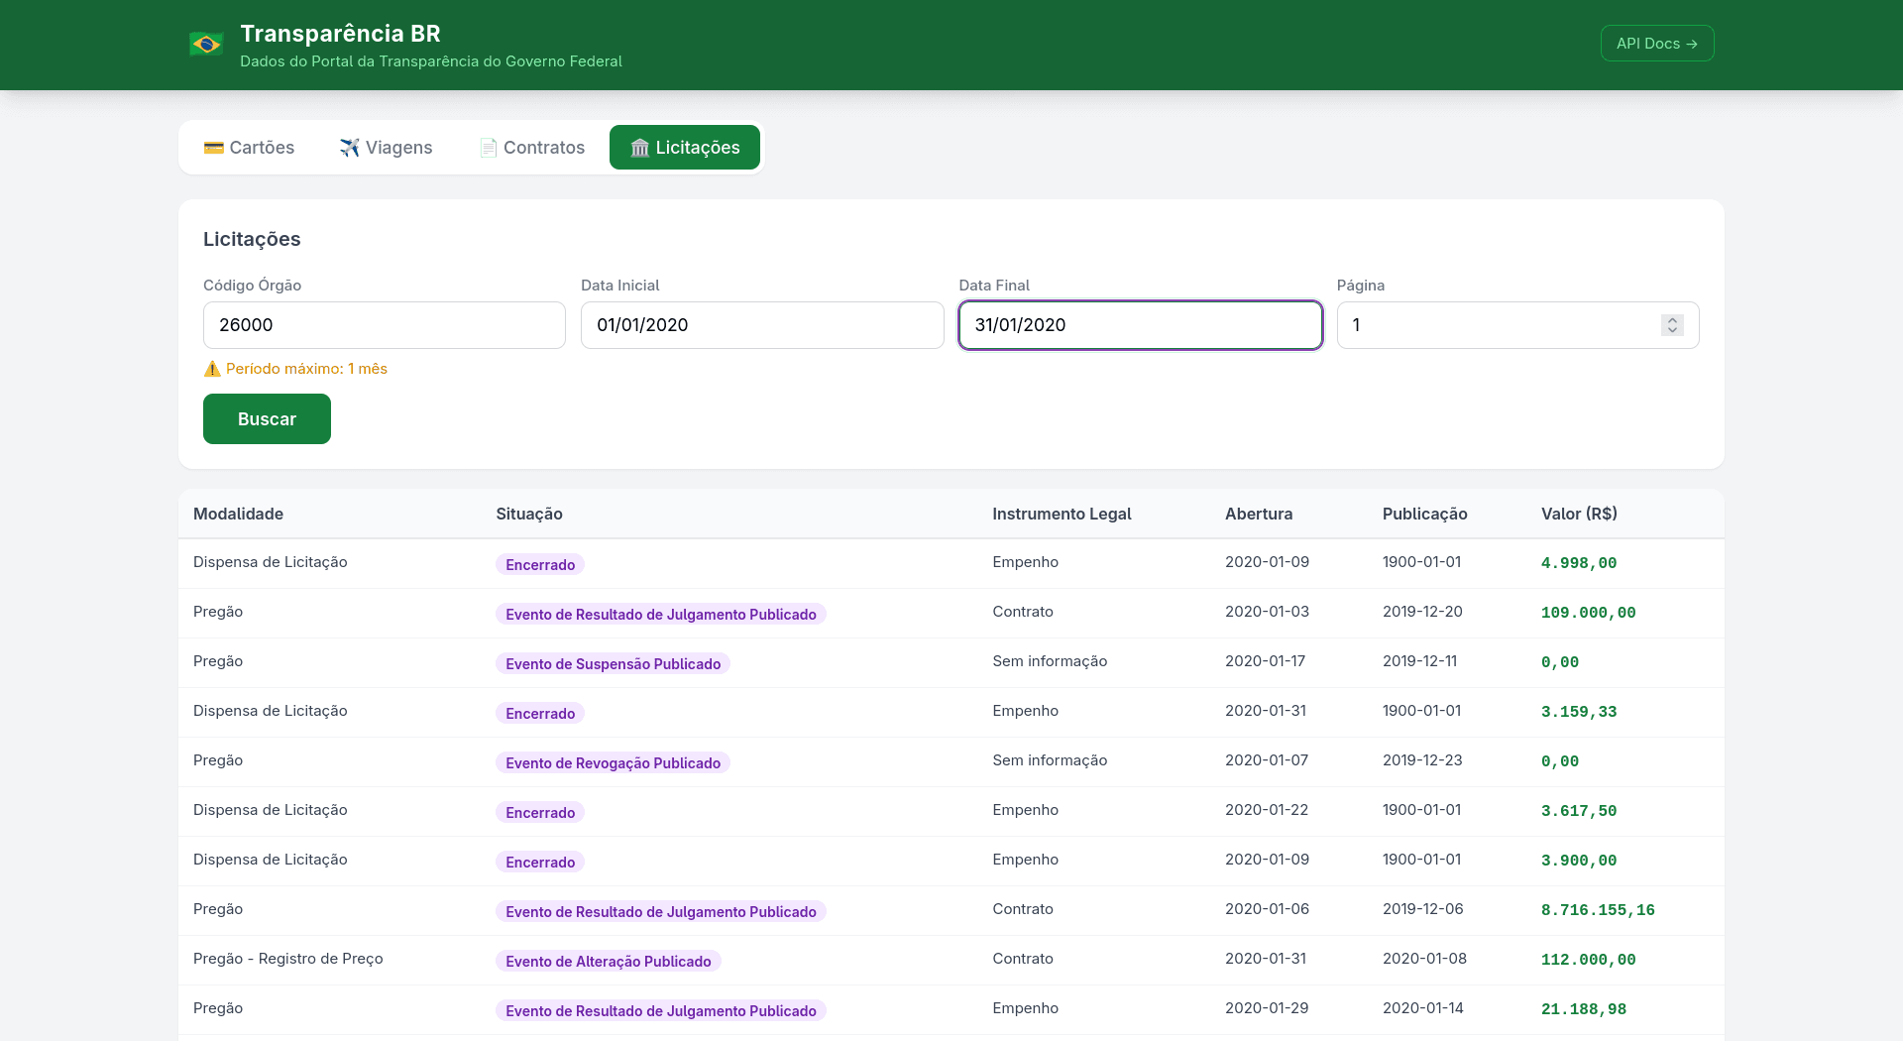Click the Publicação date 2019-12-20
This screenshot has height=1041, width=1903.
tap(1423, 612)
